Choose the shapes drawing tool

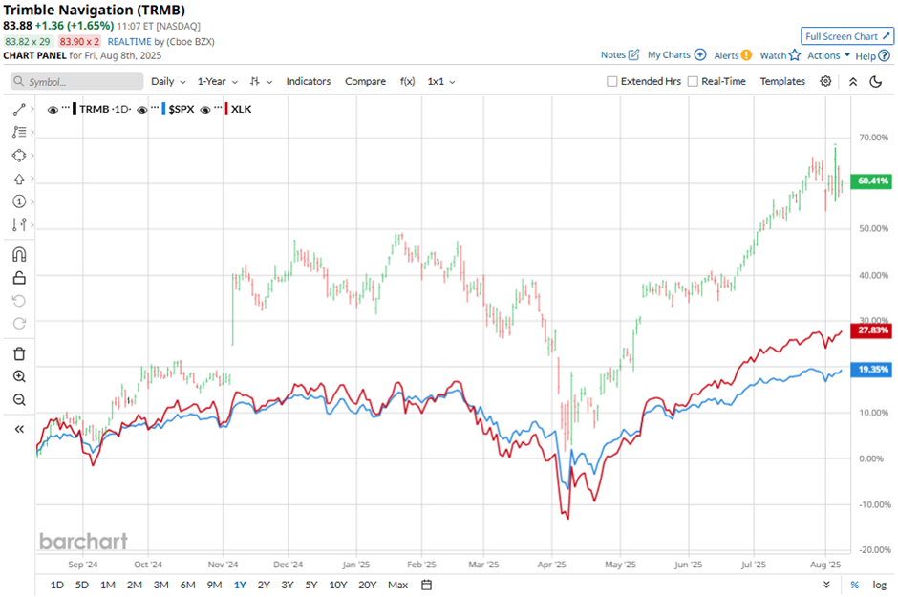(x=19, y=156)
